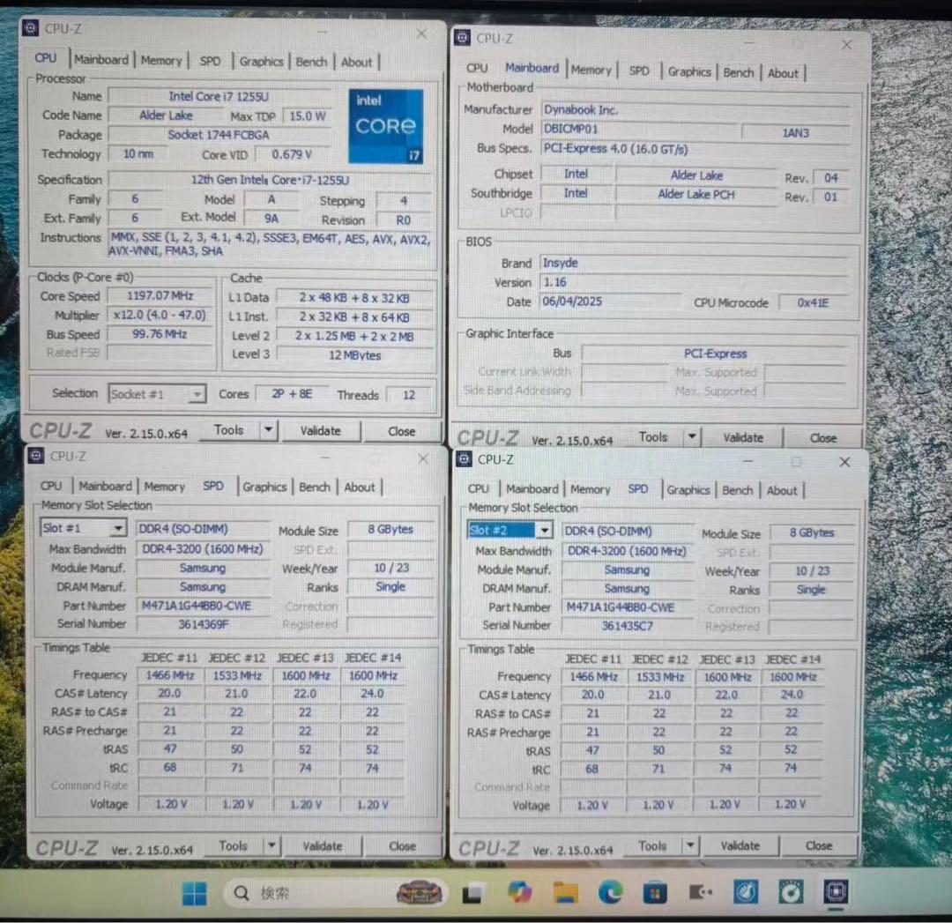Expand the Tools arrow in the Slot #1 window
Screen dimensions: 952x923
coord(271,845)
